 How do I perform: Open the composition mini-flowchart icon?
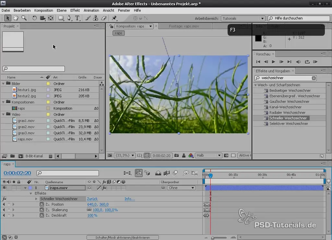[x=127, y=173]
